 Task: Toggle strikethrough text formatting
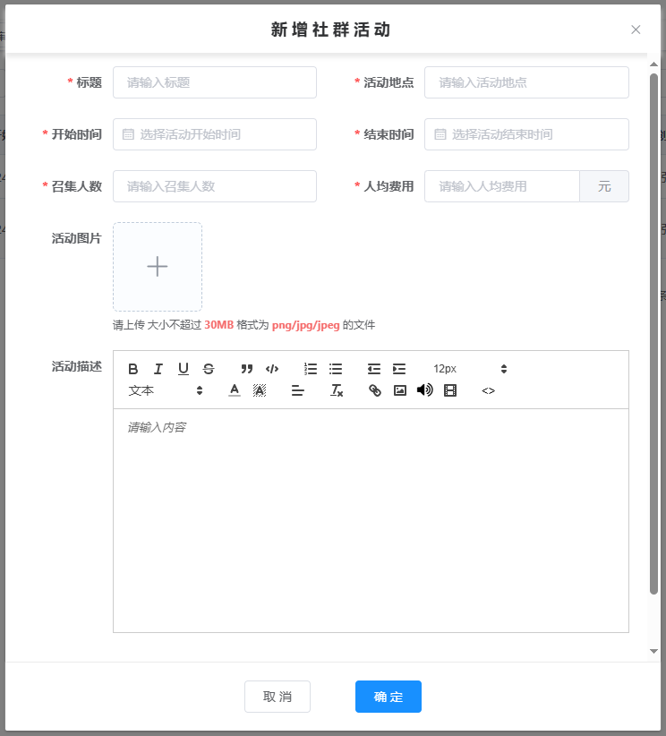[209, 369]
